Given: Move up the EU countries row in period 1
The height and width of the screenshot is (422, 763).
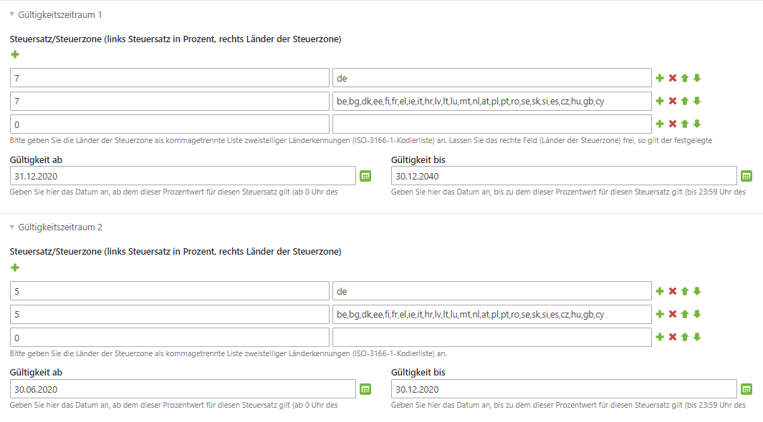Looking at the screenshot, I should 685,101.
